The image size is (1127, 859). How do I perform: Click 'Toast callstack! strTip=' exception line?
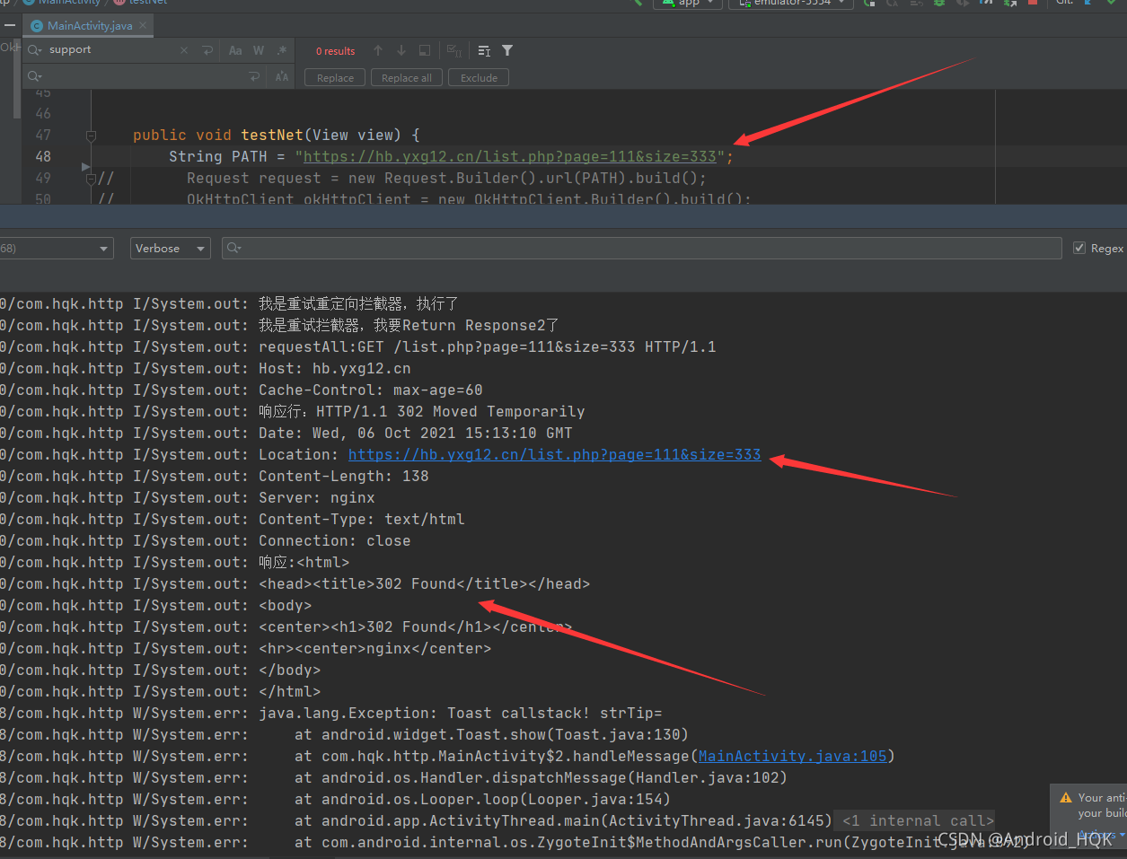[x=460, y=714]
